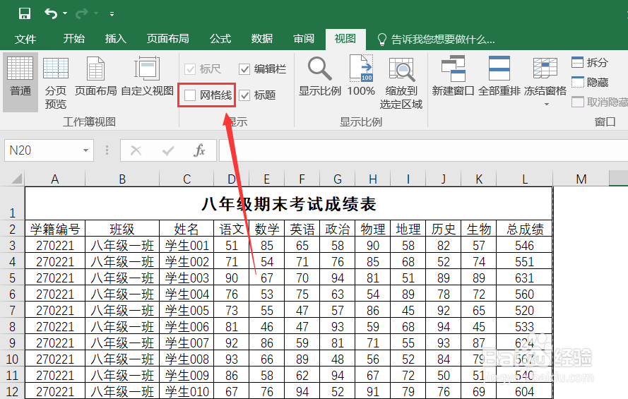Click total score cell 631
The image size is (628, 399).
coord(524,278)
